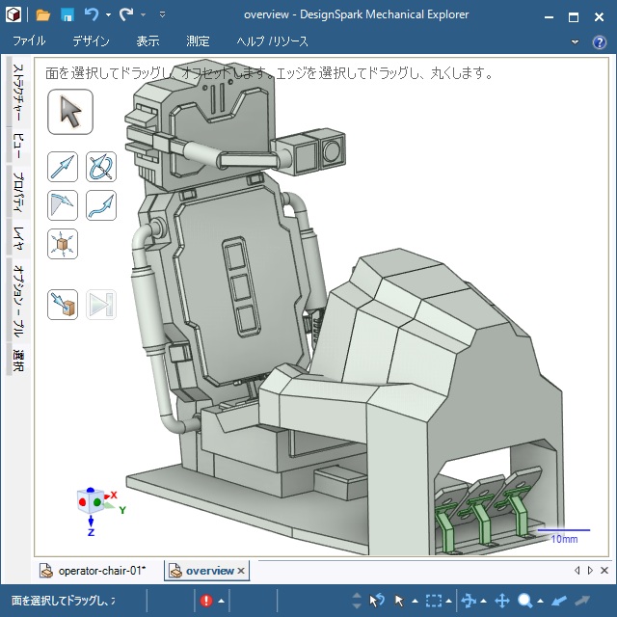
Task: Expand the box selection options arrow
Action: tap(448, 601)
